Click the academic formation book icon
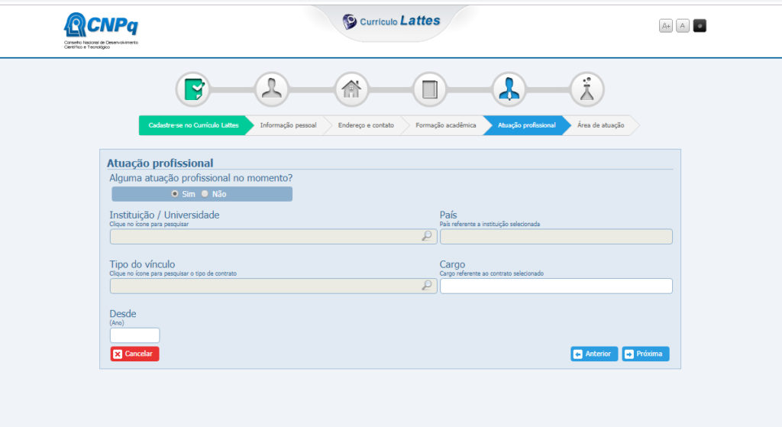 click(430, 89)
